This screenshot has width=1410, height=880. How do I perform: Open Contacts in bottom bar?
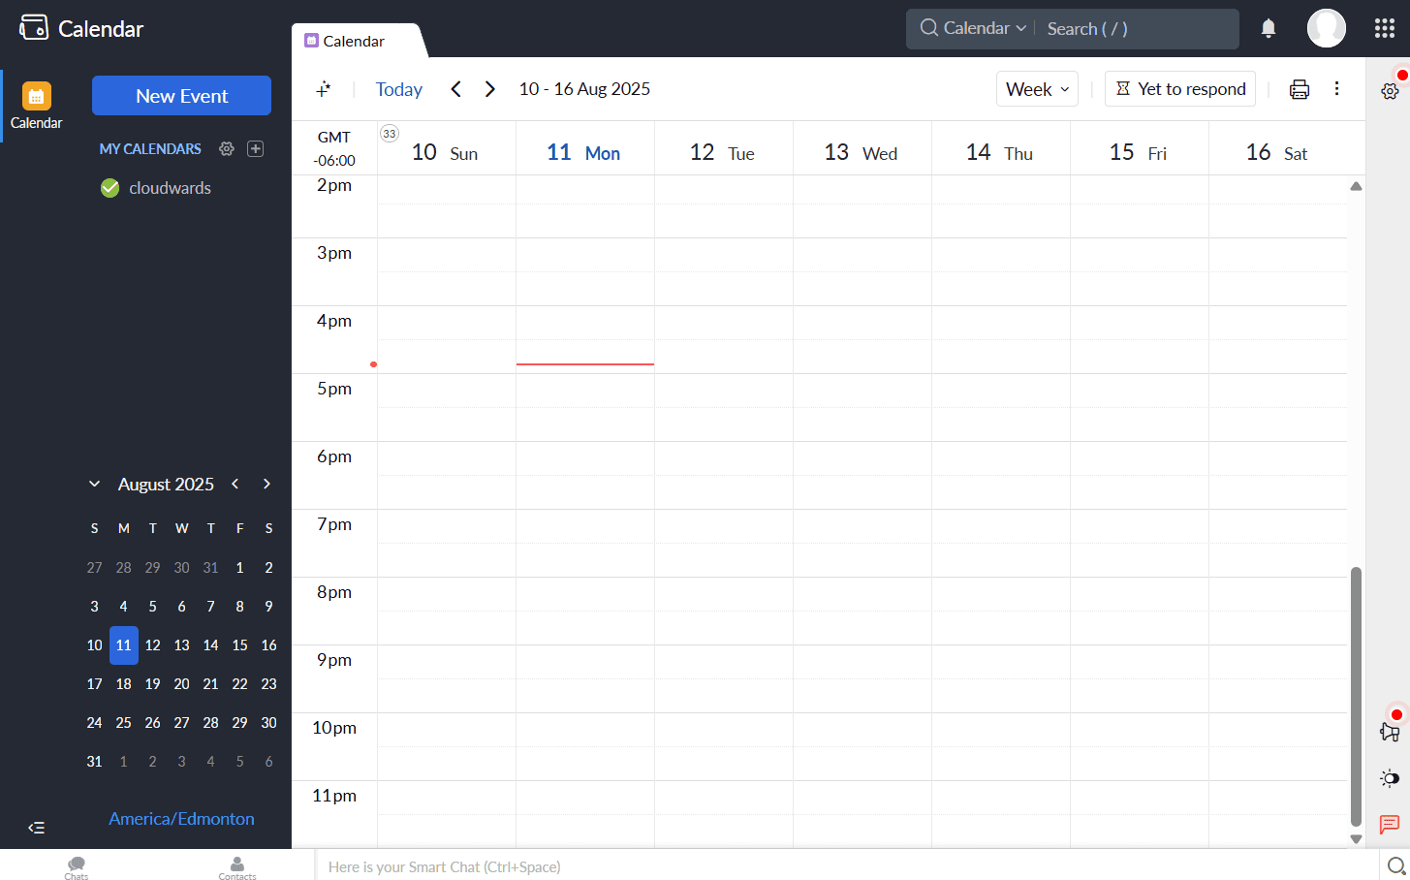click(237, 866)
